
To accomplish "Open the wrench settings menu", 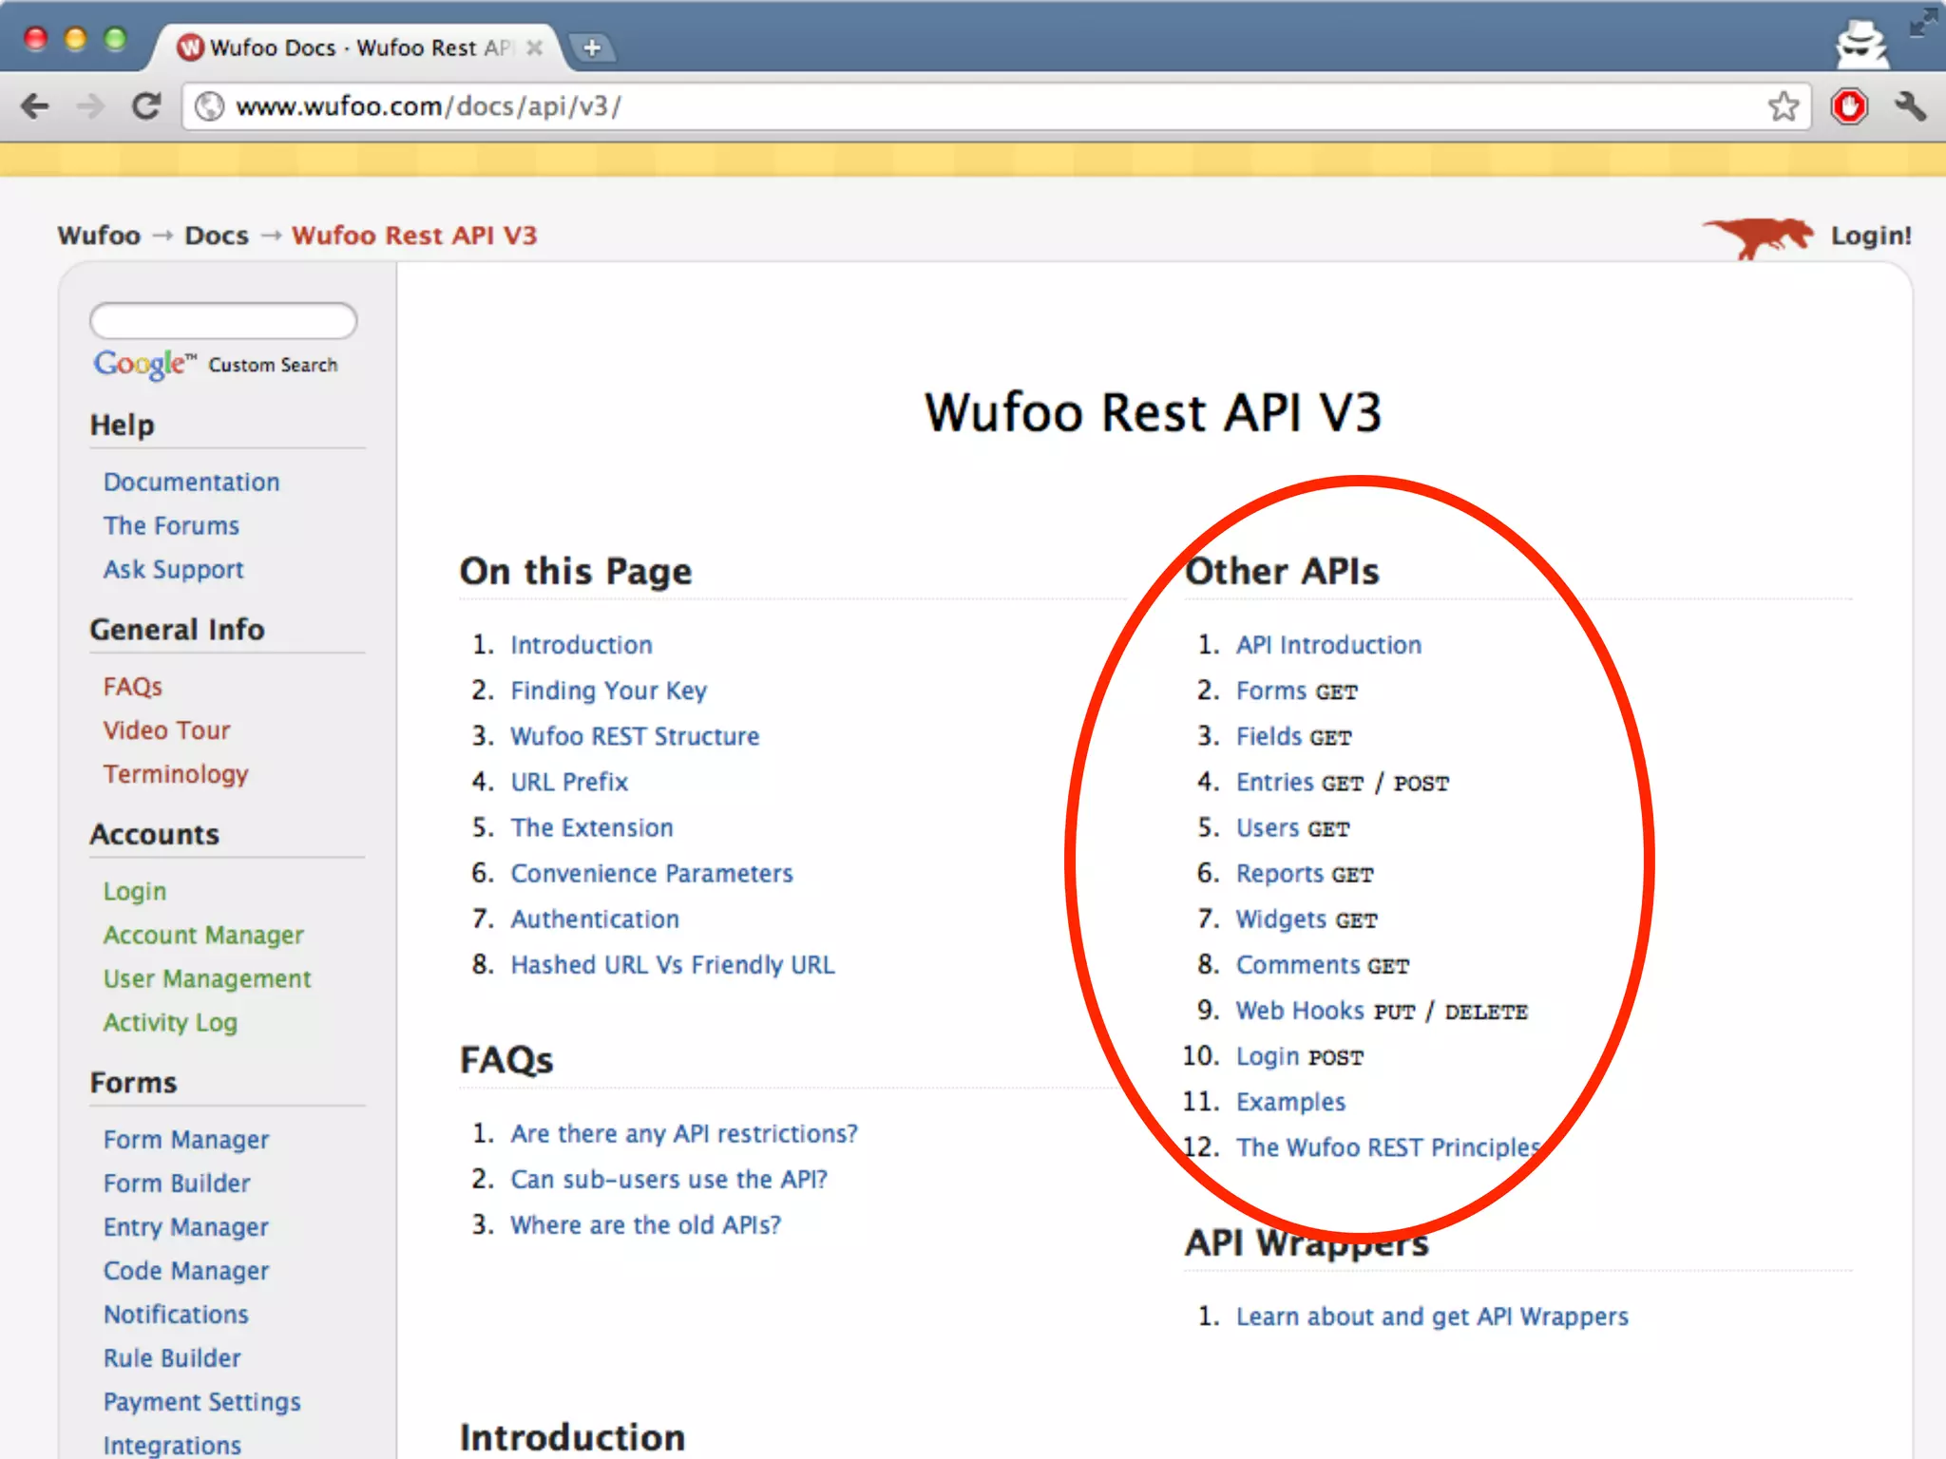I will pyautogui.click(x=1909, y=105).
